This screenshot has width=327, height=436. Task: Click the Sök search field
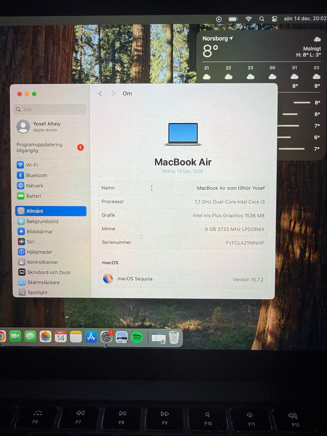50,109
